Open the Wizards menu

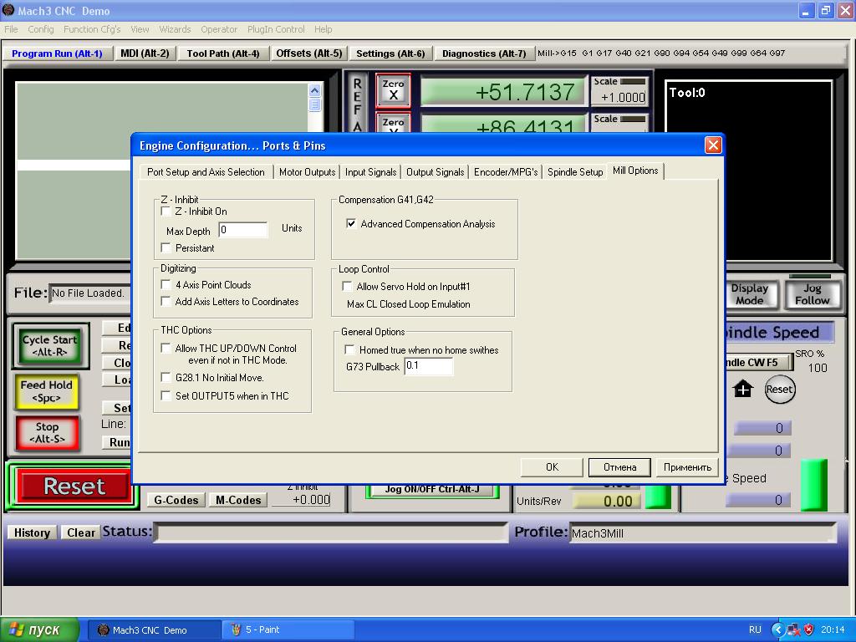click(x=175, y=29)
